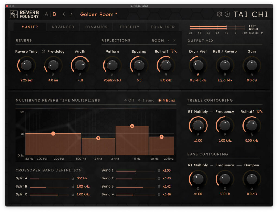Click the 0 / -8.0 dB value

tap(198, 80)
